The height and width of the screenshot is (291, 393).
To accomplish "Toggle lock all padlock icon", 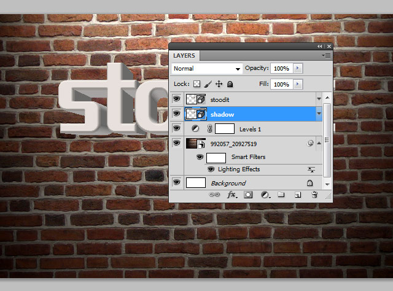I will pyautogui.click(x=230, y=84).
